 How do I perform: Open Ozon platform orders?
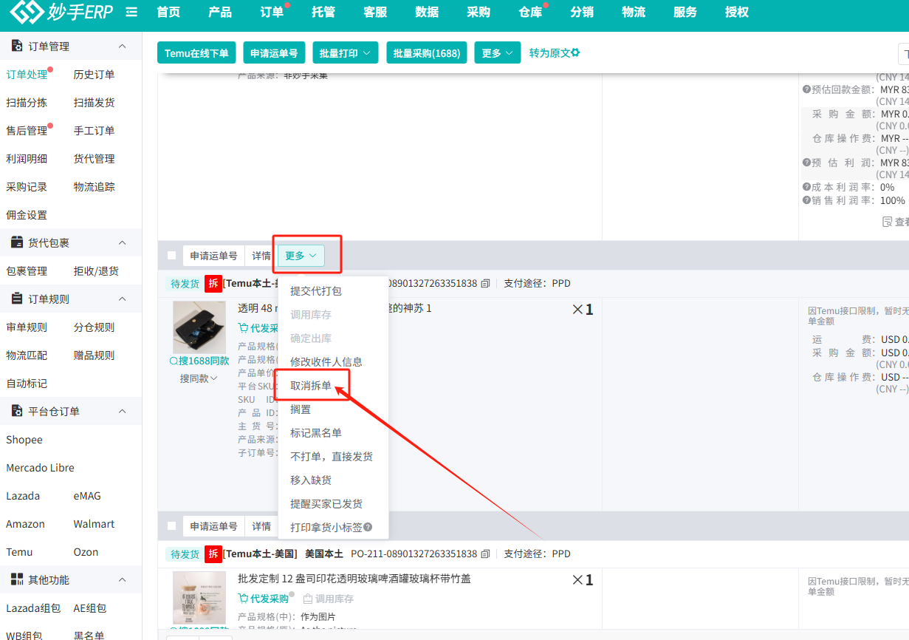[86, 552]
